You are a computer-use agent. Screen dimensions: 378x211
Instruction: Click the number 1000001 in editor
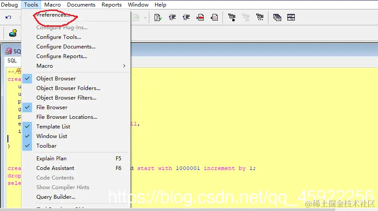point(188,168)
